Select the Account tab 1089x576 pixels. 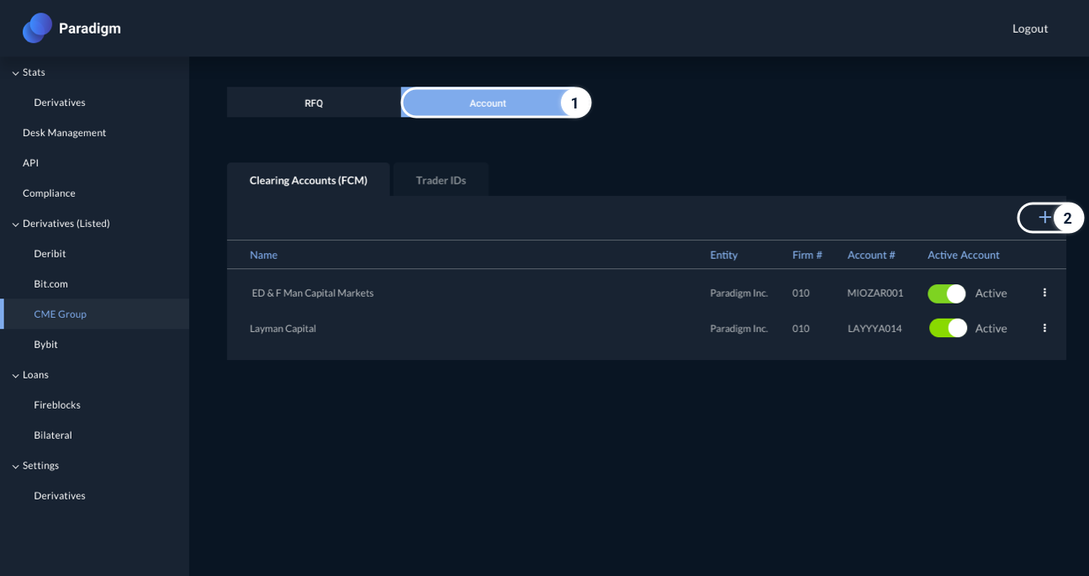tap(488, 103)
